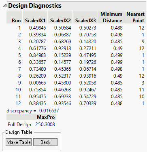
Task: Select ScaledX2 value 0.93546
Action: [x=63, y=103]
